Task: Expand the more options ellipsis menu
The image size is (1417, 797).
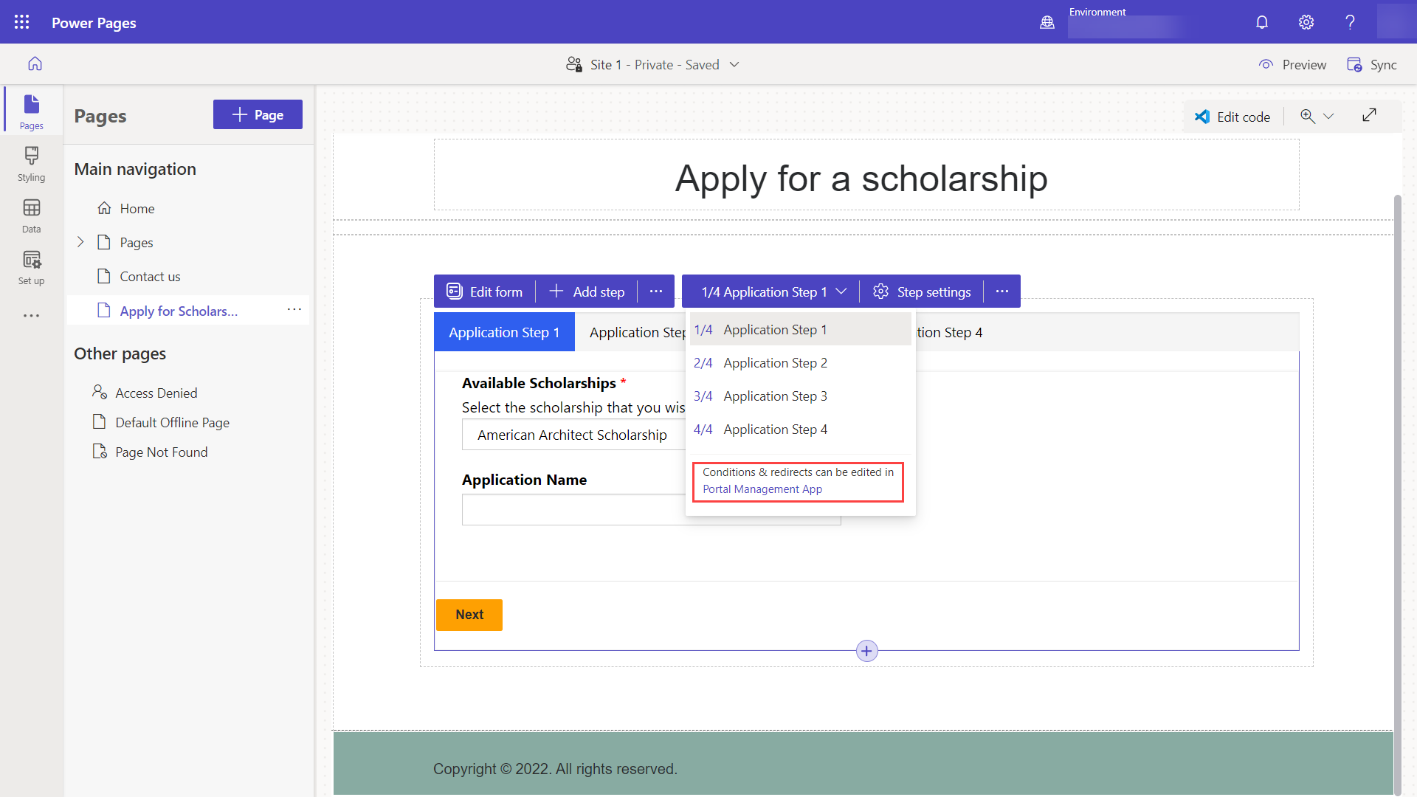Action: click(1002, 291)
